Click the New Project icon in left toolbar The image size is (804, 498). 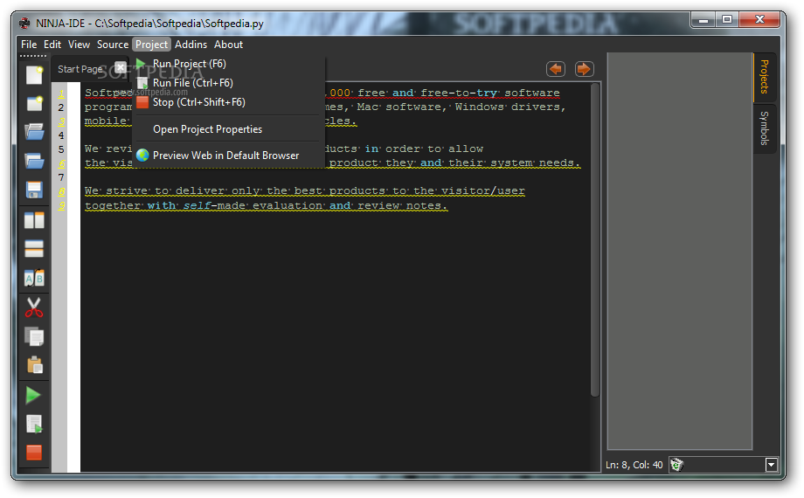point(34,104)
